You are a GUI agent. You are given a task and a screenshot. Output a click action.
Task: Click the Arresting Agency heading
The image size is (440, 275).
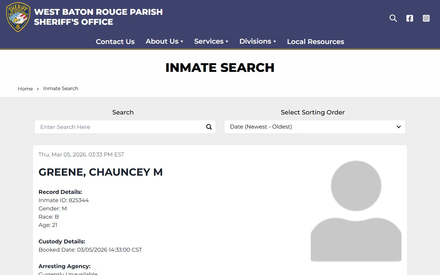(64, 266)
